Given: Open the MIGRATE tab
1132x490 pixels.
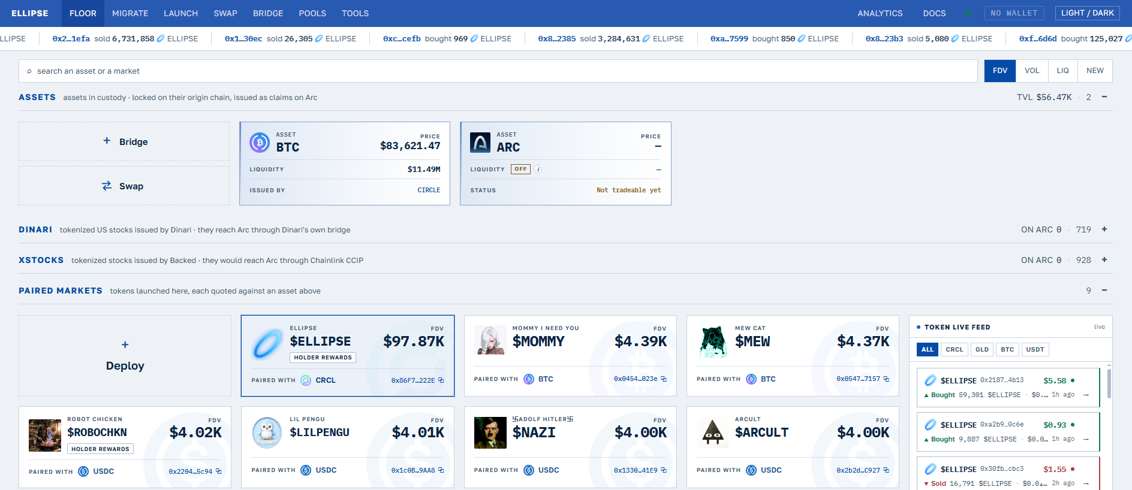Looking at the screenshot, I should pos(130,13).
